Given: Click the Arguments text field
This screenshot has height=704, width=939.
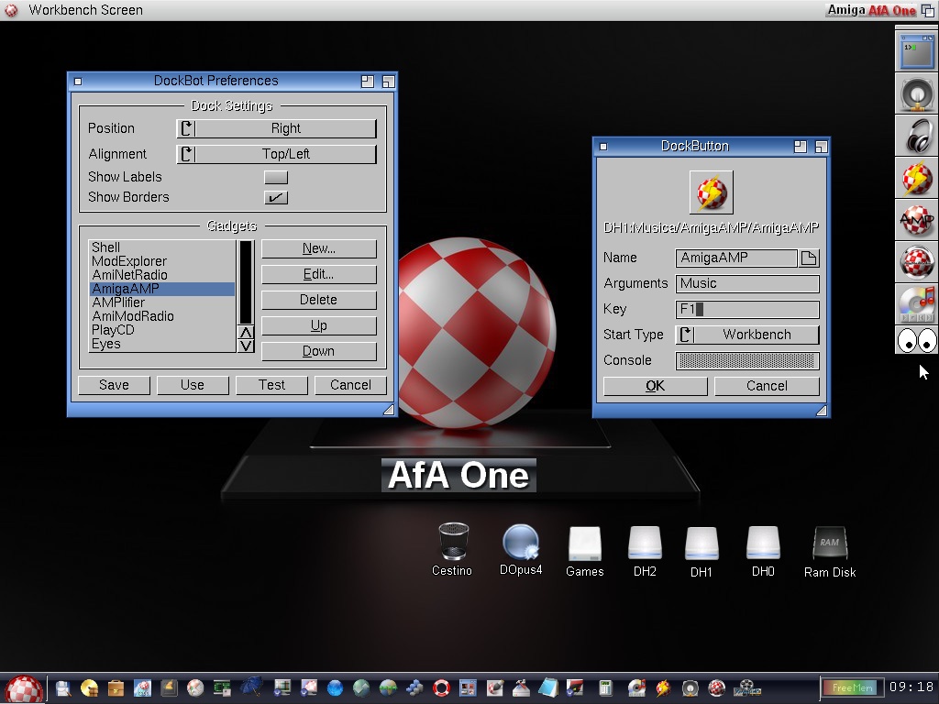Looking at the screenshot, I should click(x=747, y=283).
